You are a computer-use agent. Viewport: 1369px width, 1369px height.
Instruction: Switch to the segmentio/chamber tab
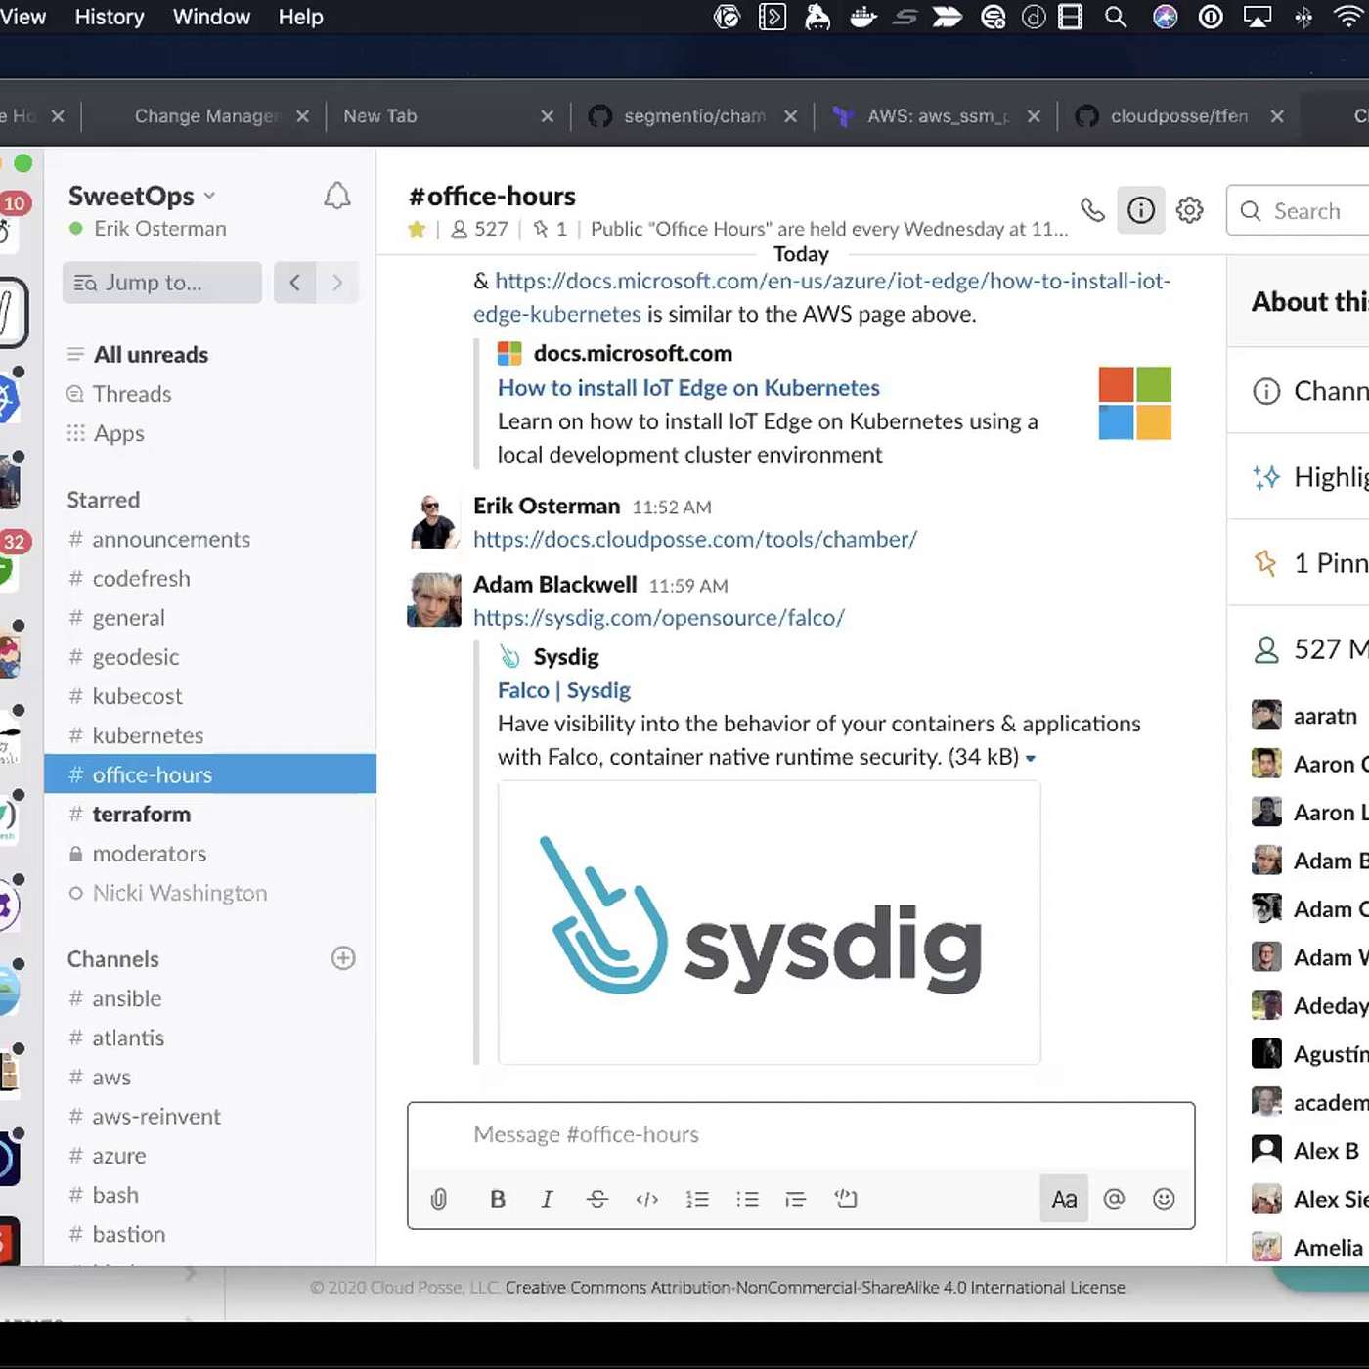tap(693, 116)
